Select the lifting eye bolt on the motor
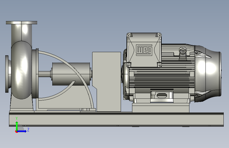Screen dimensions: 229x148 click(183, 51)
